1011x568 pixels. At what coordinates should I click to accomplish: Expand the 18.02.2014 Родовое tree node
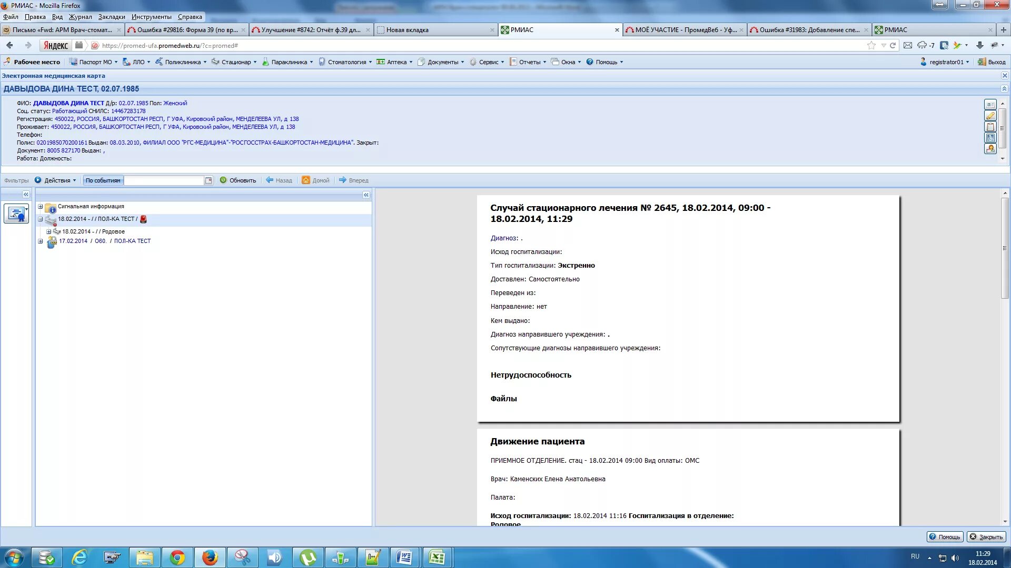(x=48, y=231)
